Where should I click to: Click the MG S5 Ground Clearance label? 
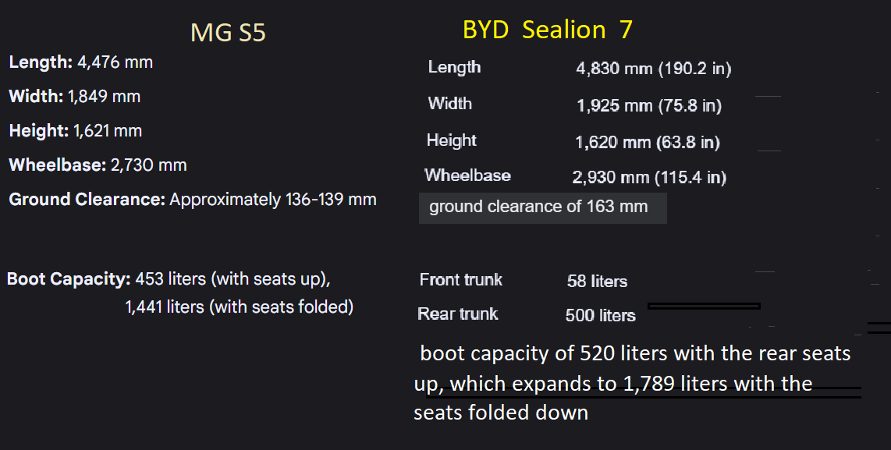87,200
